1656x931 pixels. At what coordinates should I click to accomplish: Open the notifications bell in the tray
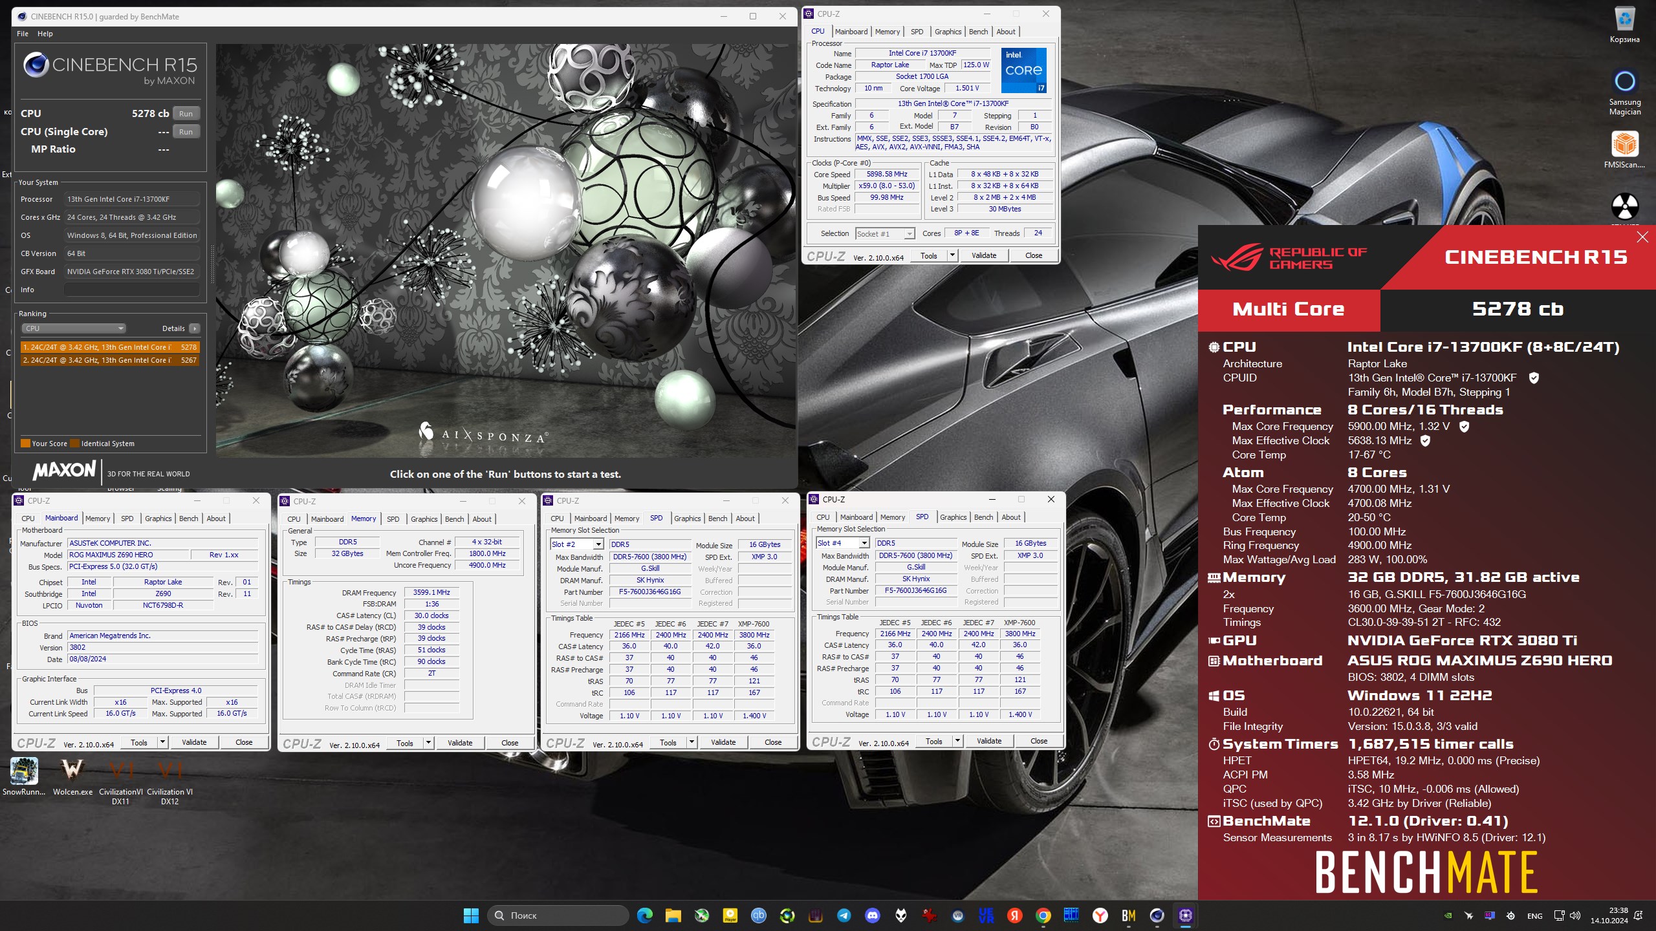click(1639, 915)
